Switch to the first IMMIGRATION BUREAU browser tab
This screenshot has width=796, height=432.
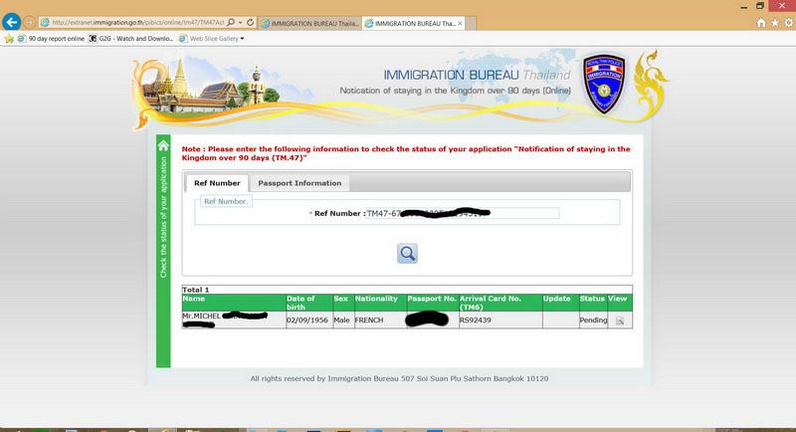pyautogui.click(x=310, y=23)
